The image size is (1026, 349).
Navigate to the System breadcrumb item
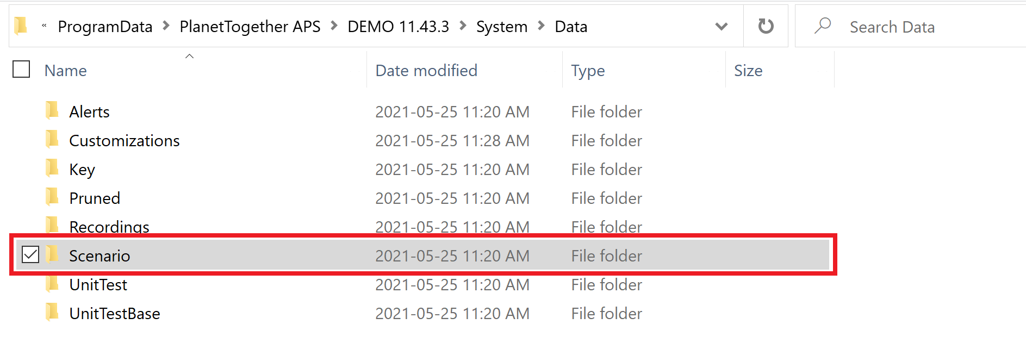501,26
